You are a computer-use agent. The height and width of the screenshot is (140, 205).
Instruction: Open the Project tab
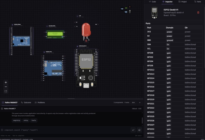[x=183, y=2]
